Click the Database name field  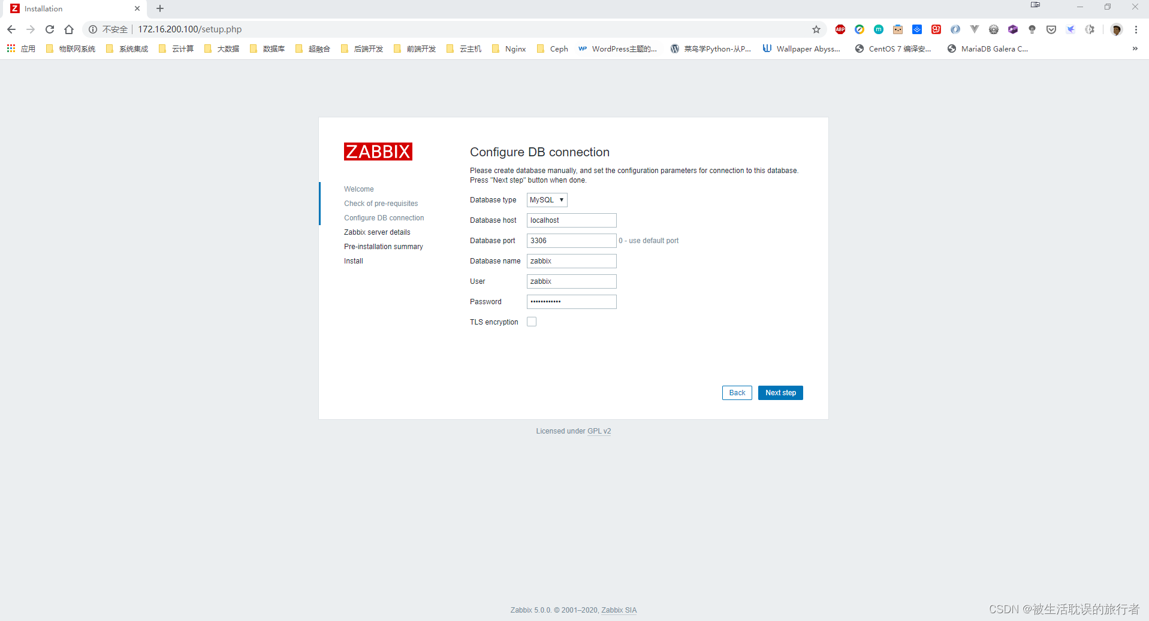click(x=571, y=261)
